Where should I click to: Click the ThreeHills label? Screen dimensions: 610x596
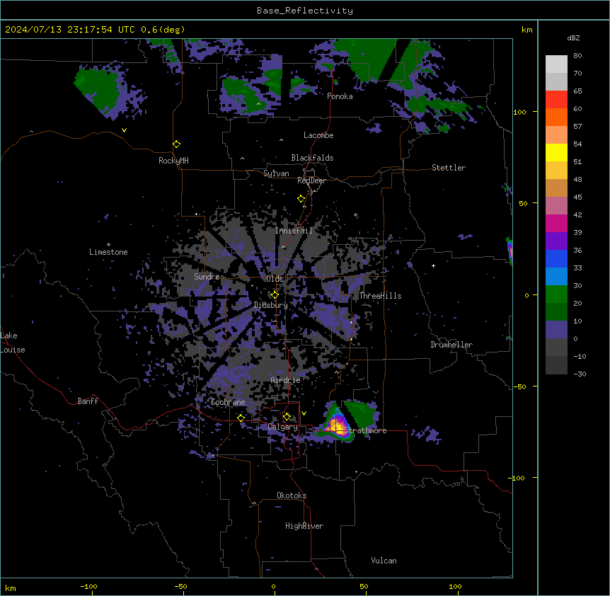(380, 296)
